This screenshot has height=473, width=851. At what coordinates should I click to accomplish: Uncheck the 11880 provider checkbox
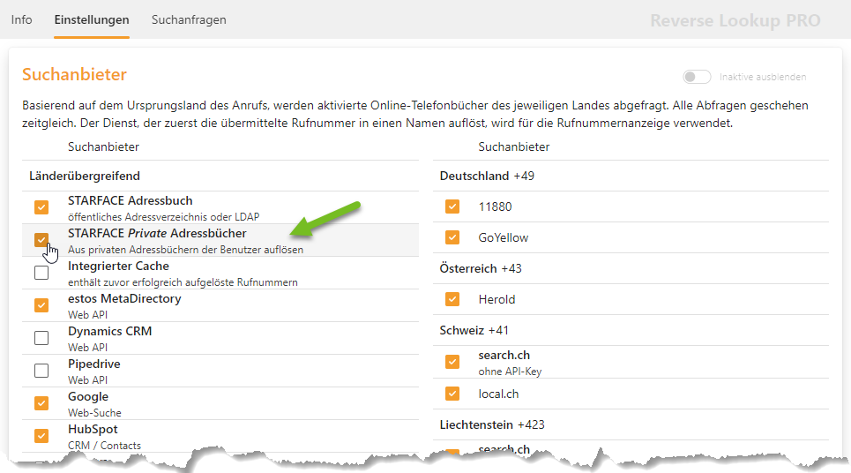pos(452,206)
